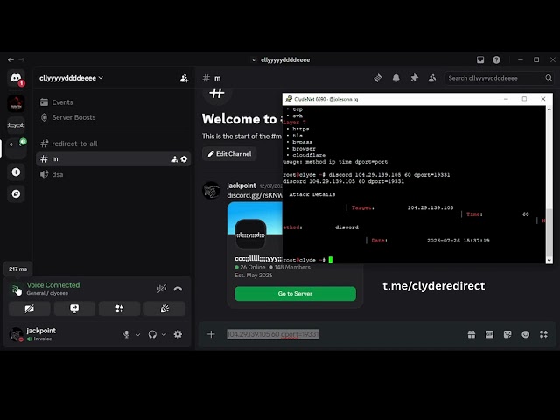Open the Apps launcher icon in message bar
Viewport: 560px width, 420px height.
click(543, 334)
